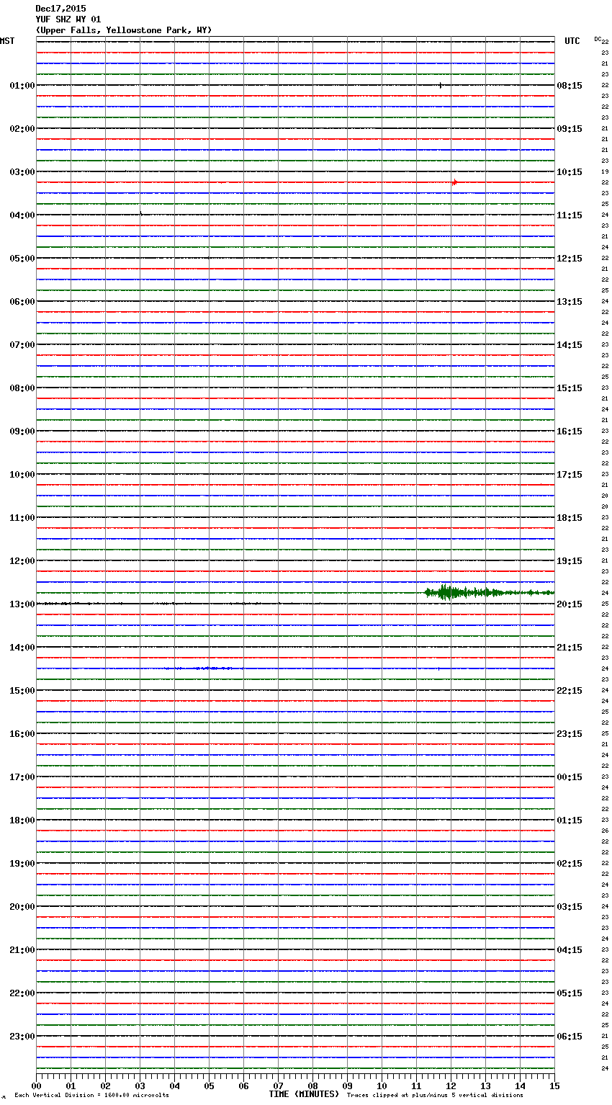The image size is (612, 1105).
Task: Click the date label "Dec17,2015"
Action: coord(60,9)
